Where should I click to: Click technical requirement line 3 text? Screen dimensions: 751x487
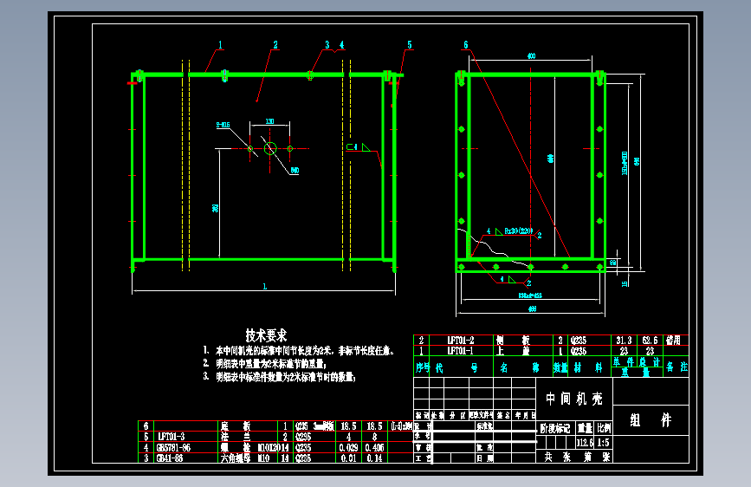click(280, 377)
